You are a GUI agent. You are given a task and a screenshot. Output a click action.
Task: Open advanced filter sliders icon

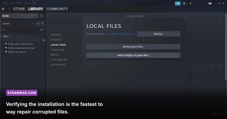[x=42, y=30]
